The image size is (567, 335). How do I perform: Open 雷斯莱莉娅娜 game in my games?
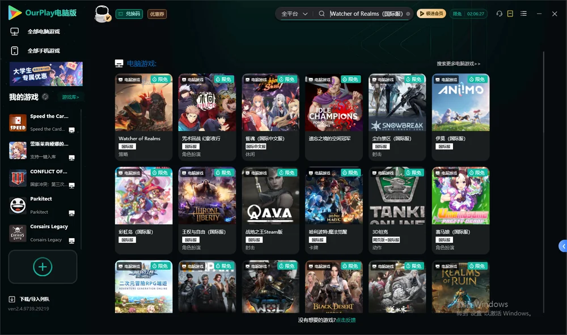(41, 151)
